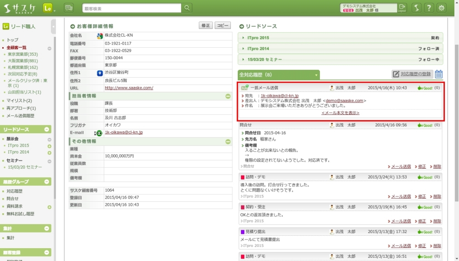The height and width of the screenshot is (261, 459).
Task: Click the map pin icon next to 住所1
Action: [100, 73]
